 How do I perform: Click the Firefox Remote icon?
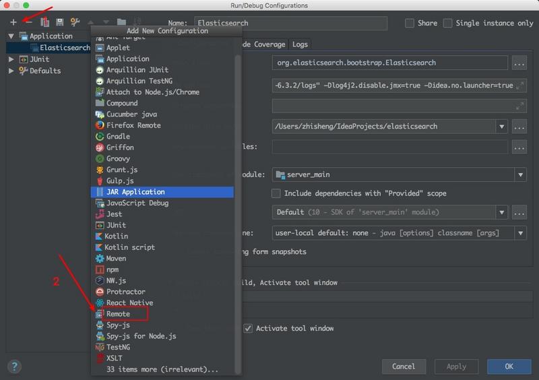pyautogui.click(x=100, y=125)
